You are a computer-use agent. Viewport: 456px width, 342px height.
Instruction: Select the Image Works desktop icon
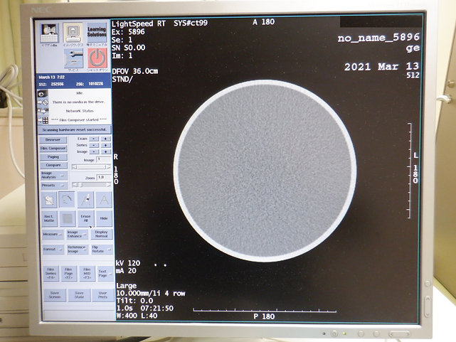(x=73, y=34)
